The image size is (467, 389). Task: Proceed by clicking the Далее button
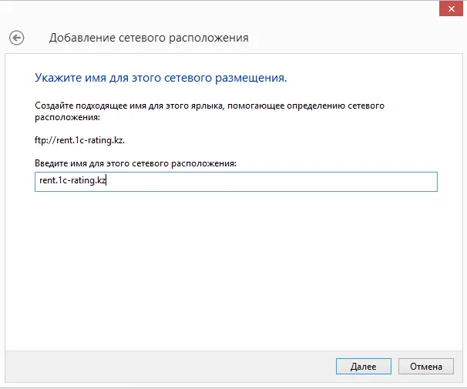click(364, 366)
